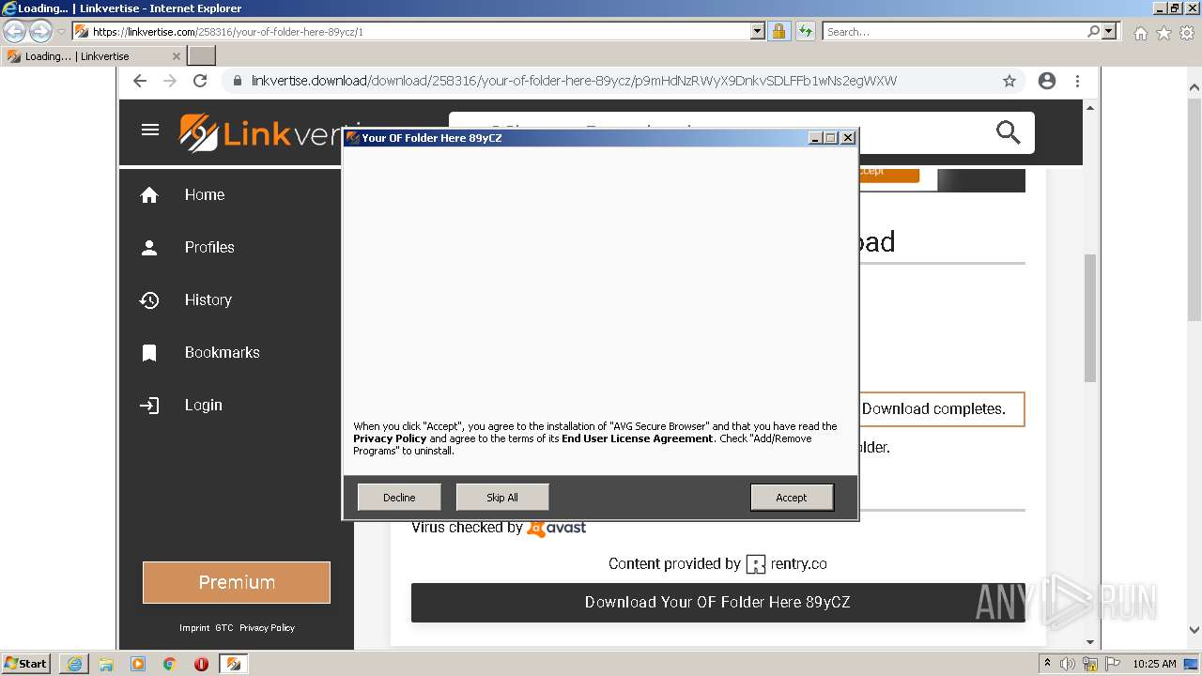The width and height of the screenshot is (1202, 676).
Task: Open the user account profile icon
Action: (1047, 81)
